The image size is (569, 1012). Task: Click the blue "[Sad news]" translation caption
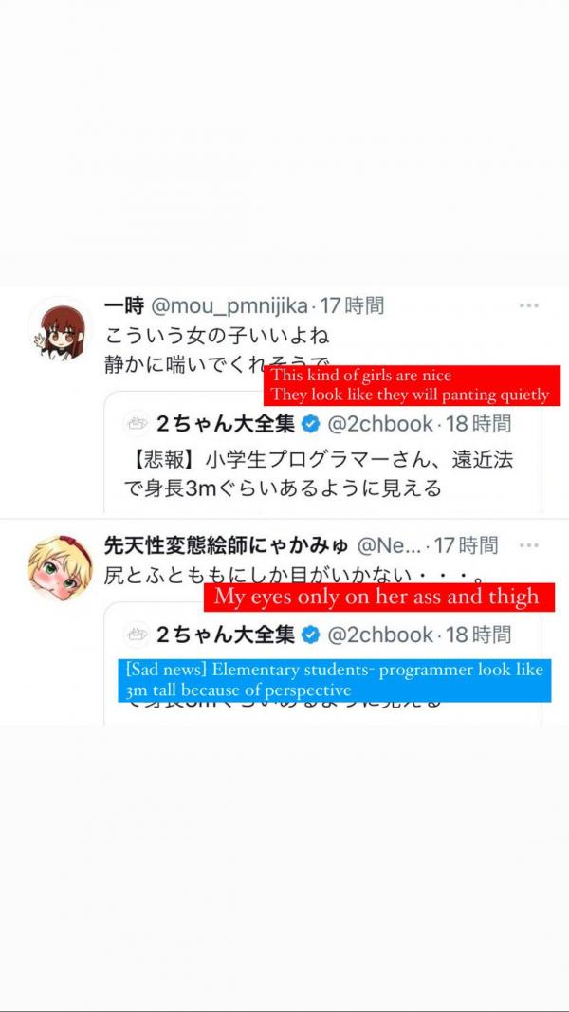click(334, 680)
